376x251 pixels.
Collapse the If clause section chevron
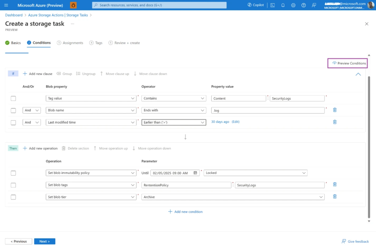pyautogui.click(x=358, y=74)
